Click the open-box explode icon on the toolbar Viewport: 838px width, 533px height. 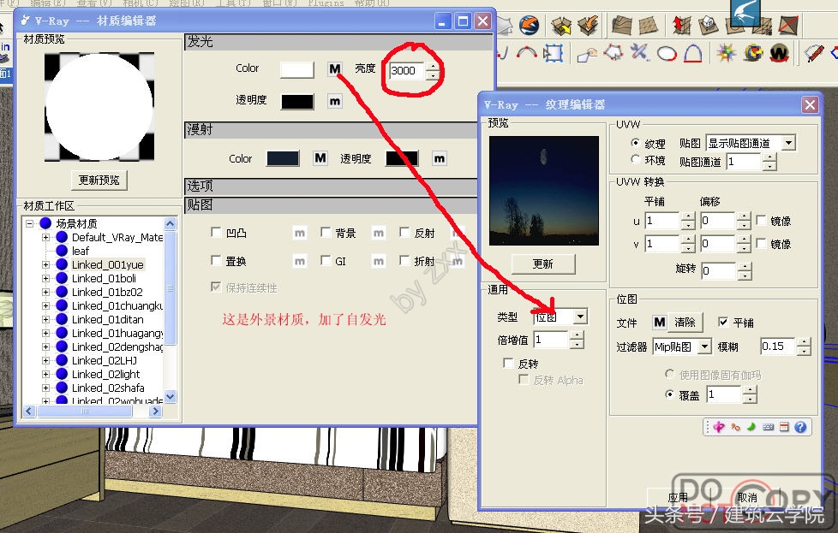pyautogui.click(x=561, y=24)
